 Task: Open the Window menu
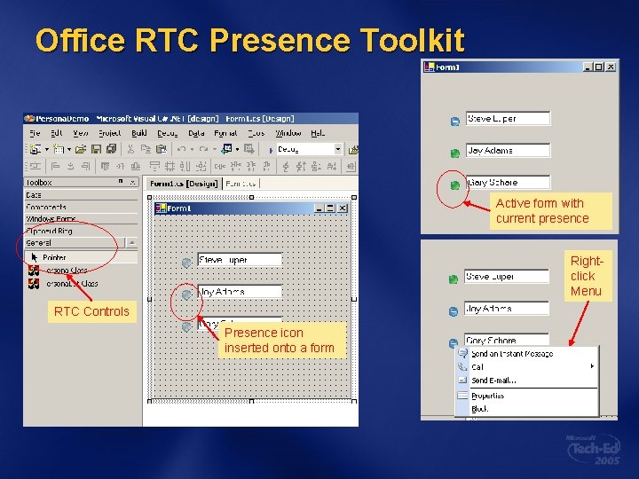(288, 133)
